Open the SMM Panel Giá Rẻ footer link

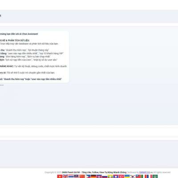point(94,172)
